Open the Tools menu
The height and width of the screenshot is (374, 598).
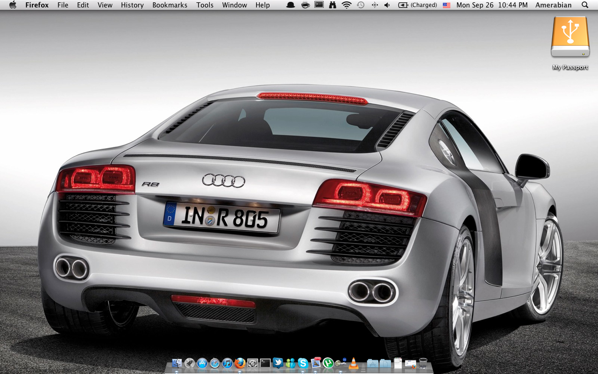pos(205,5)
